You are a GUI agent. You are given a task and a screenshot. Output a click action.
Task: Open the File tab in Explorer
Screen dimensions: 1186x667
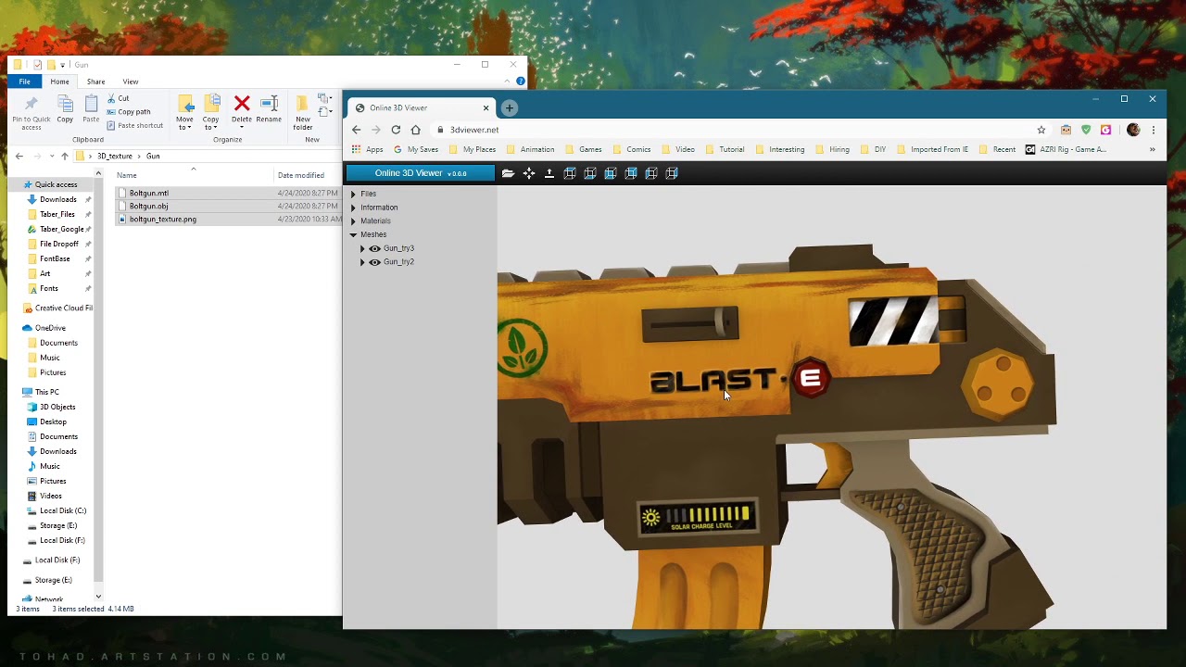(x=25, y=82)
